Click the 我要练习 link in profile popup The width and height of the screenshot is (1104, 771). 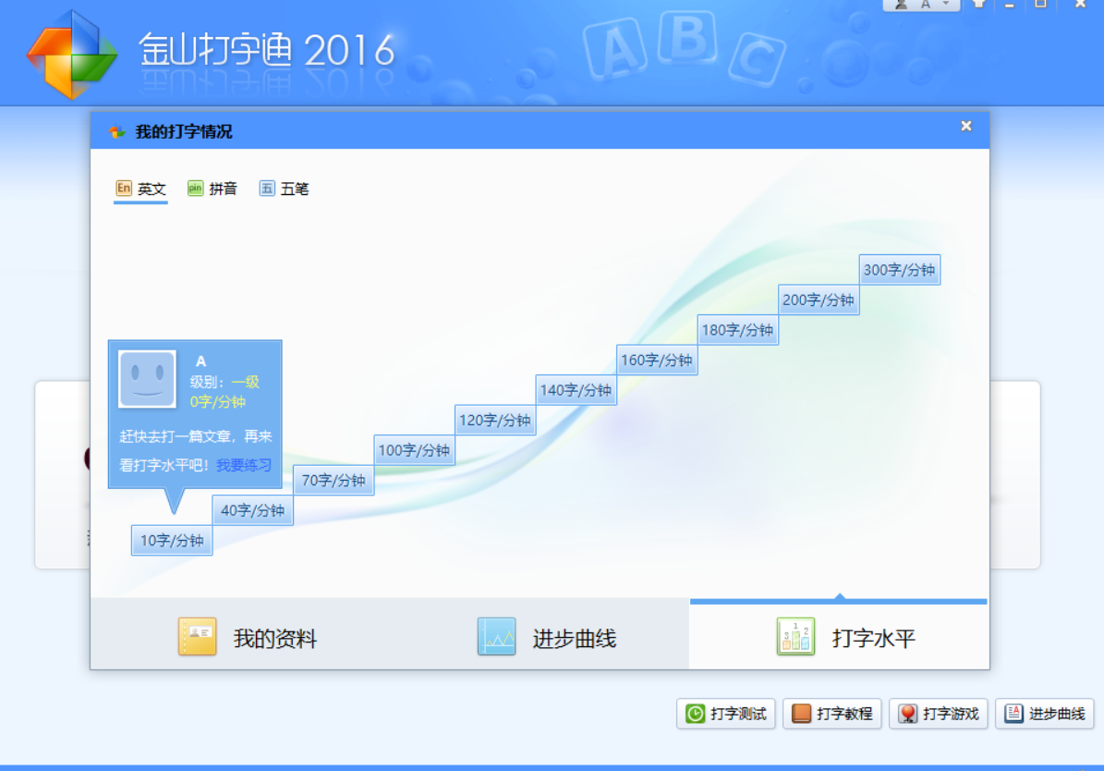click(x=244, y=465)
